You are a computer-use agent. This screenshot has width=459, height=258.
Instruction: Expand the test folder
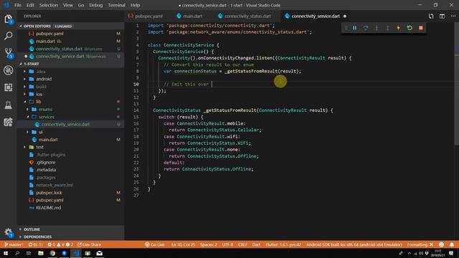coord(40,147)
